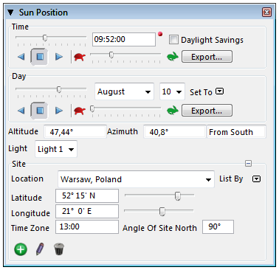Click the red turtle icon in Day section
Viewport: 279px width, 270px height.
pos(80,111)
